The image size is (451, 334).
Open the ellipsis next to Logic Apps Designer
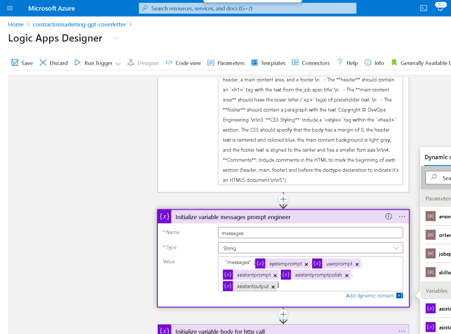click(116, 38)
